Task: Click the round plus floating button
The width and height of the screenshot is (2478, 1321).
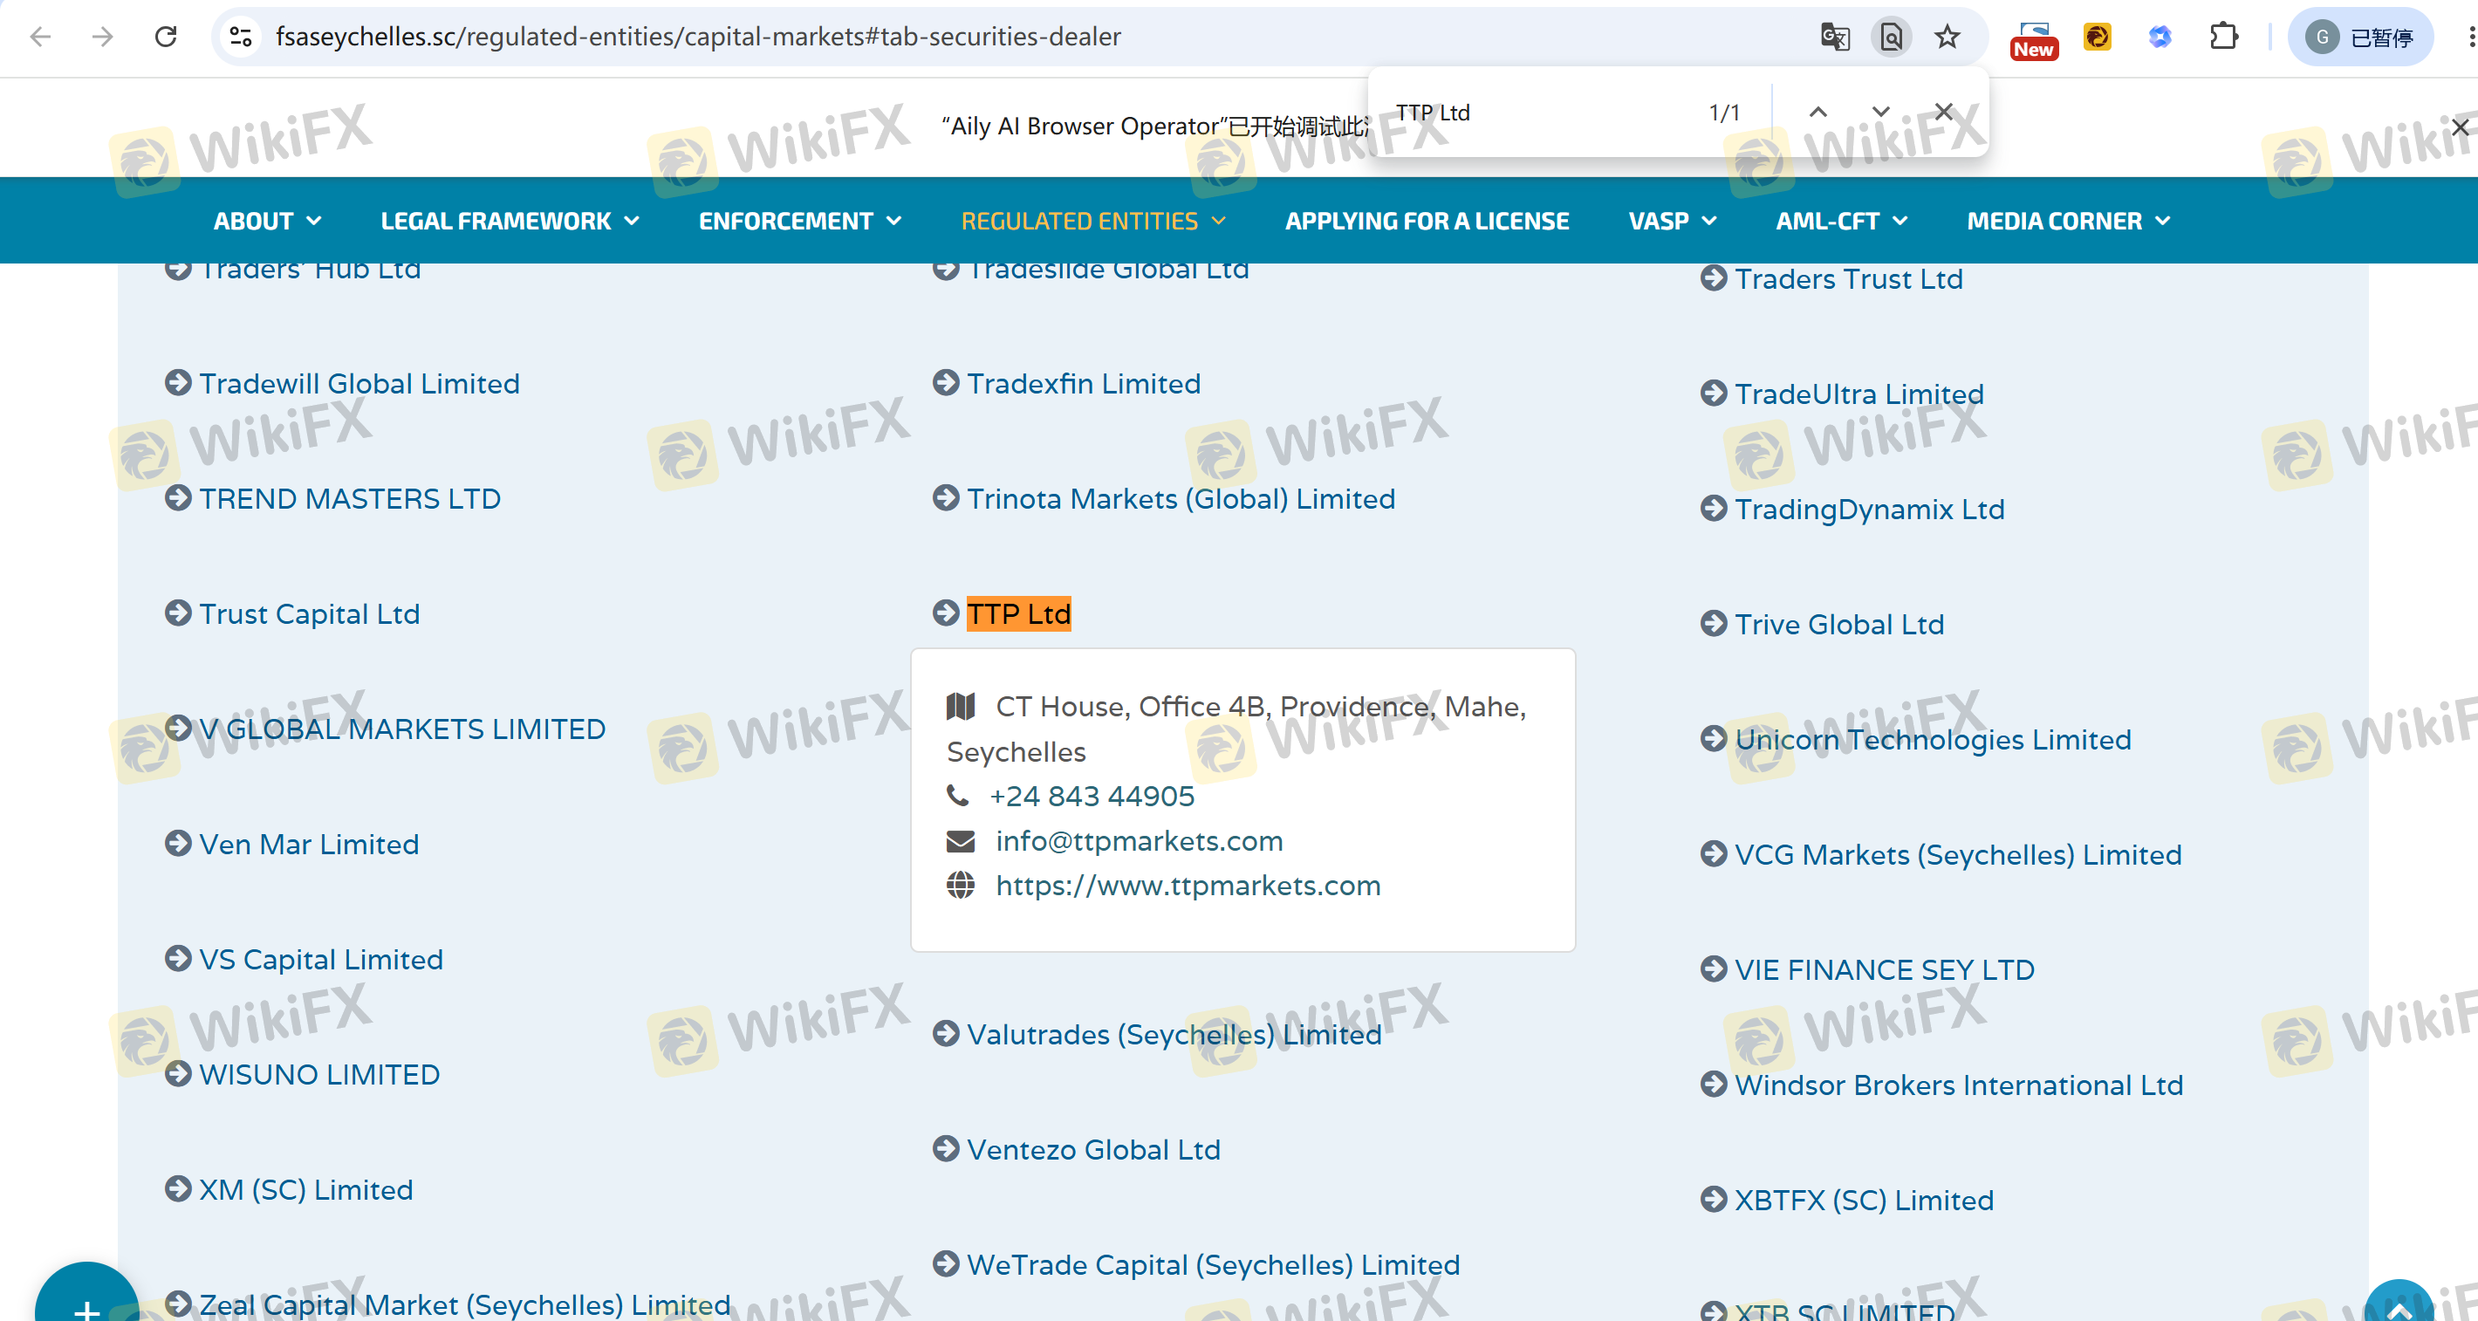Action: coord(86,1292)
